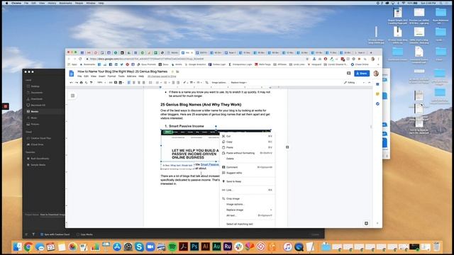454x255 pixels.
Task: Click the Smart Passive hyperlink
Action: click(x=210, y=164)
